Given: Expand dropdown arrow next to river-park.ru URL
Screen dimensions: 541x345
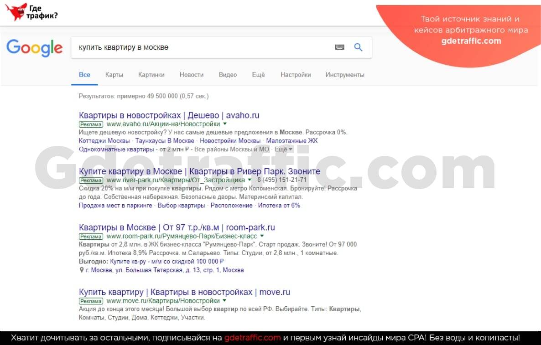Looking at the screenshot, I should click(250, 180).
